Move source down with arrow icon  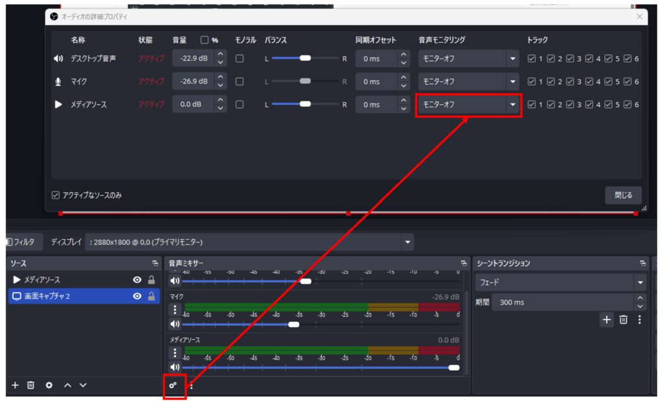click(x=83, y=385)
